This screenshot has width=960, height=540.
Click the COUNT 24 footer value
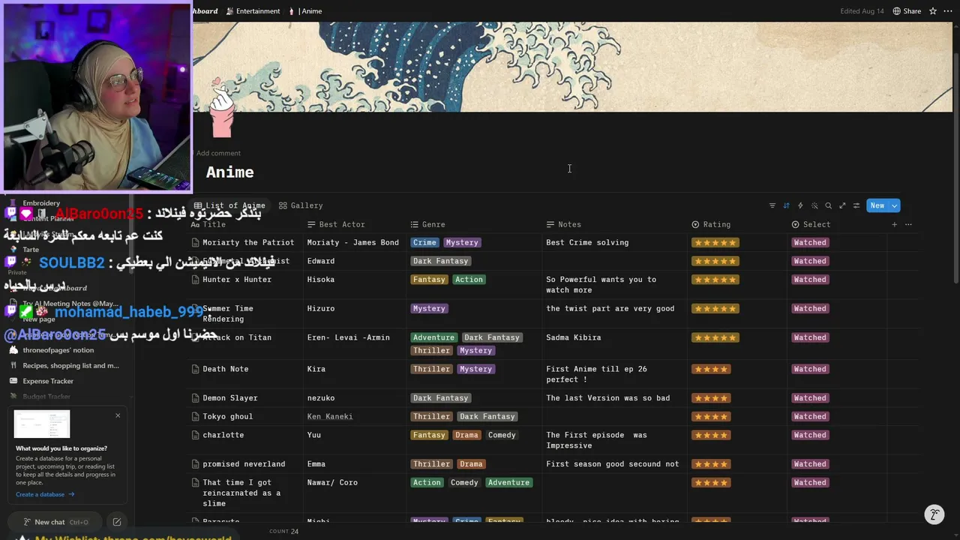(x=284, y=531)
